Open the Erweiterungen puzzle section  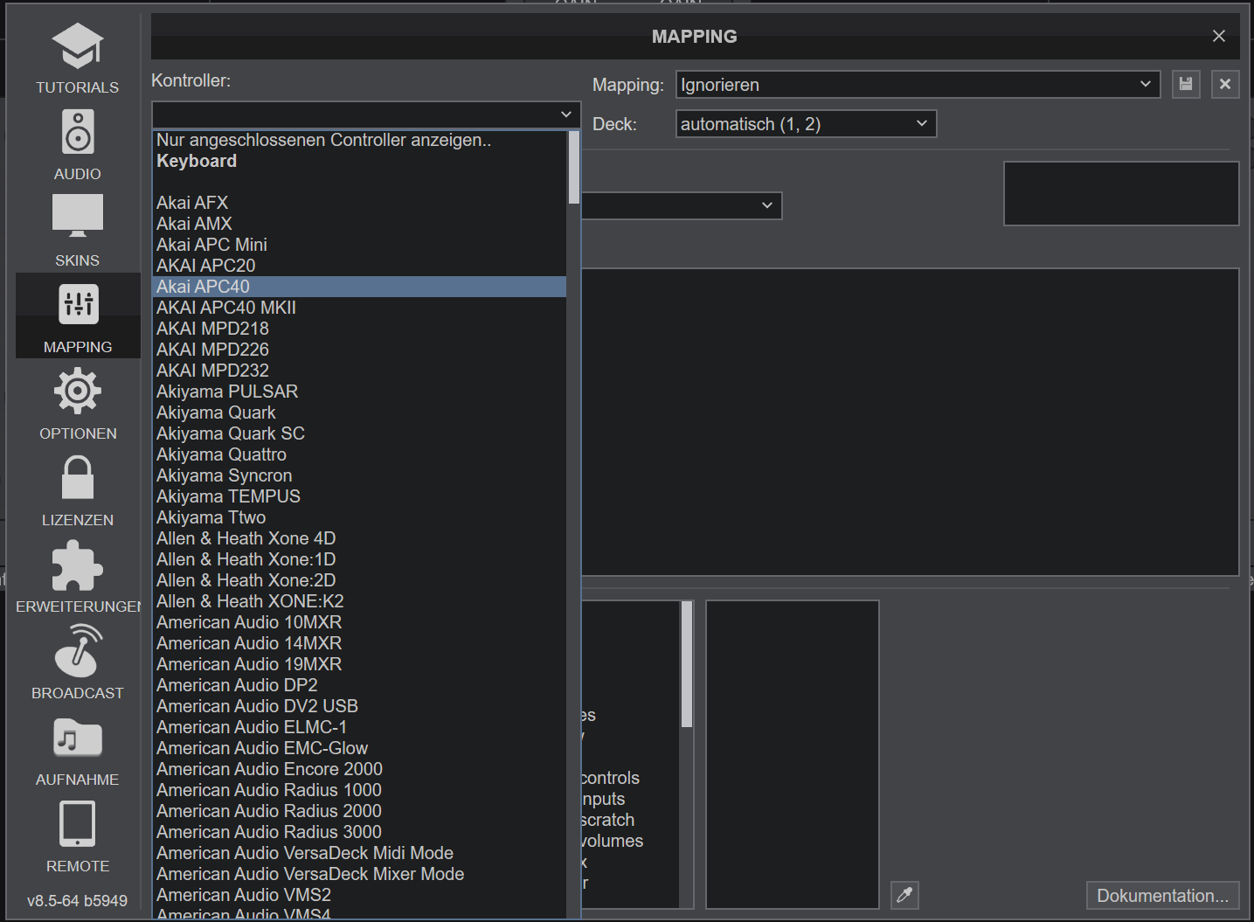click(78, 577)
